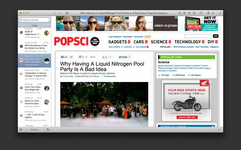
Task: Open the TECHNOLOGY dropdown arrow
Action: tap(203, 42)
